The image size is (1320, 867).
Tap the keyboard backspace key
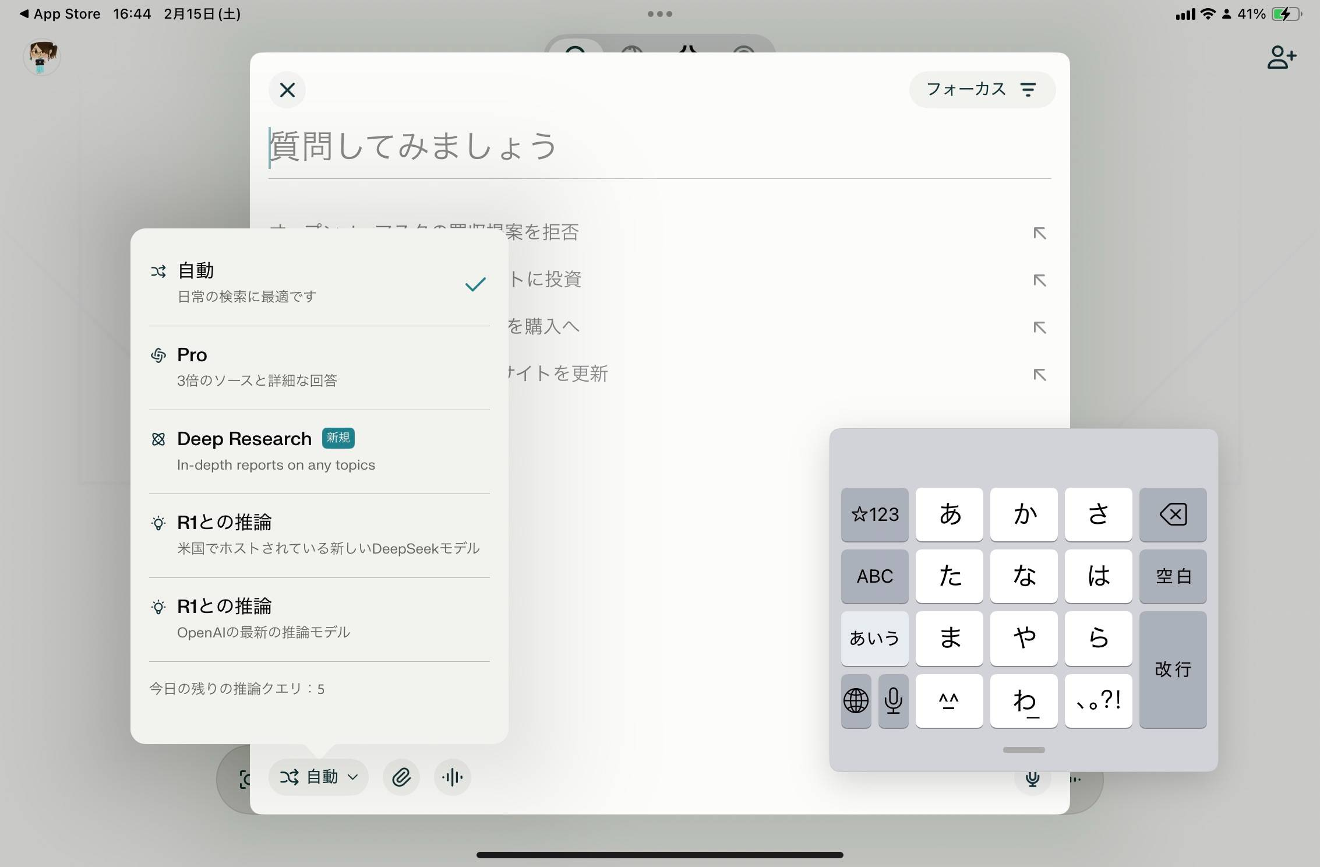click(1173, 514)
